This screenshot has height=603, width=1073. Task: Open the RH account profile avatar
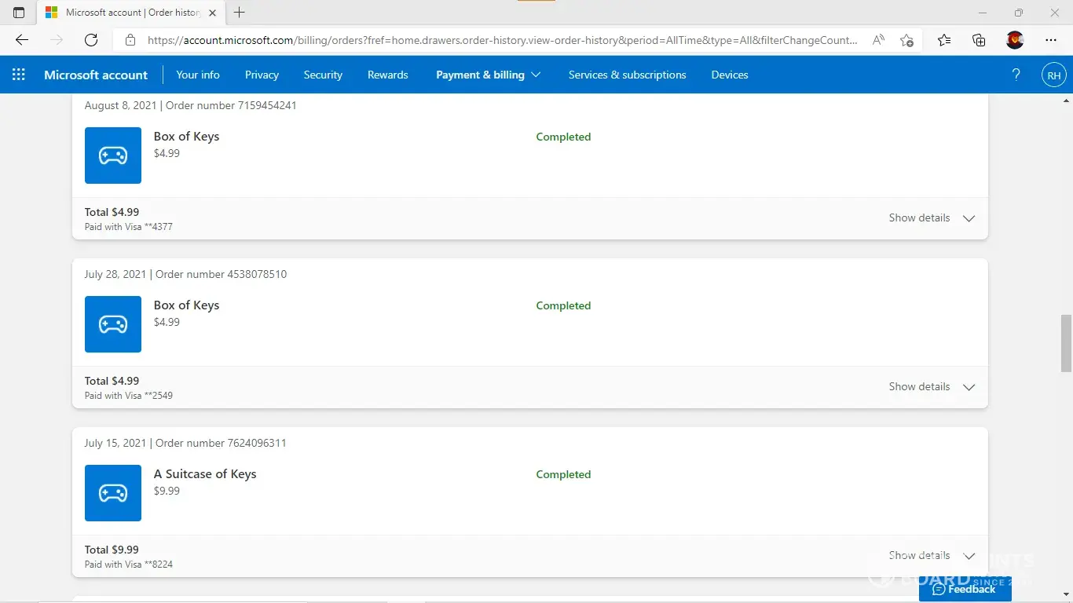(1053, 75)
